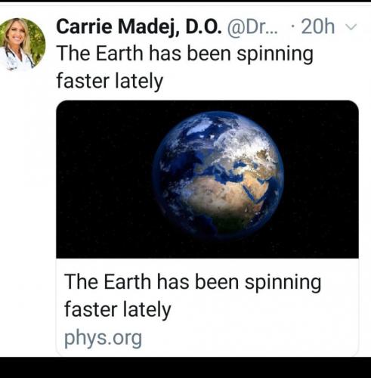The image size is (371, 378).
Task: Select the tweet text about Earth spinning
Action: tap(185, 67)
